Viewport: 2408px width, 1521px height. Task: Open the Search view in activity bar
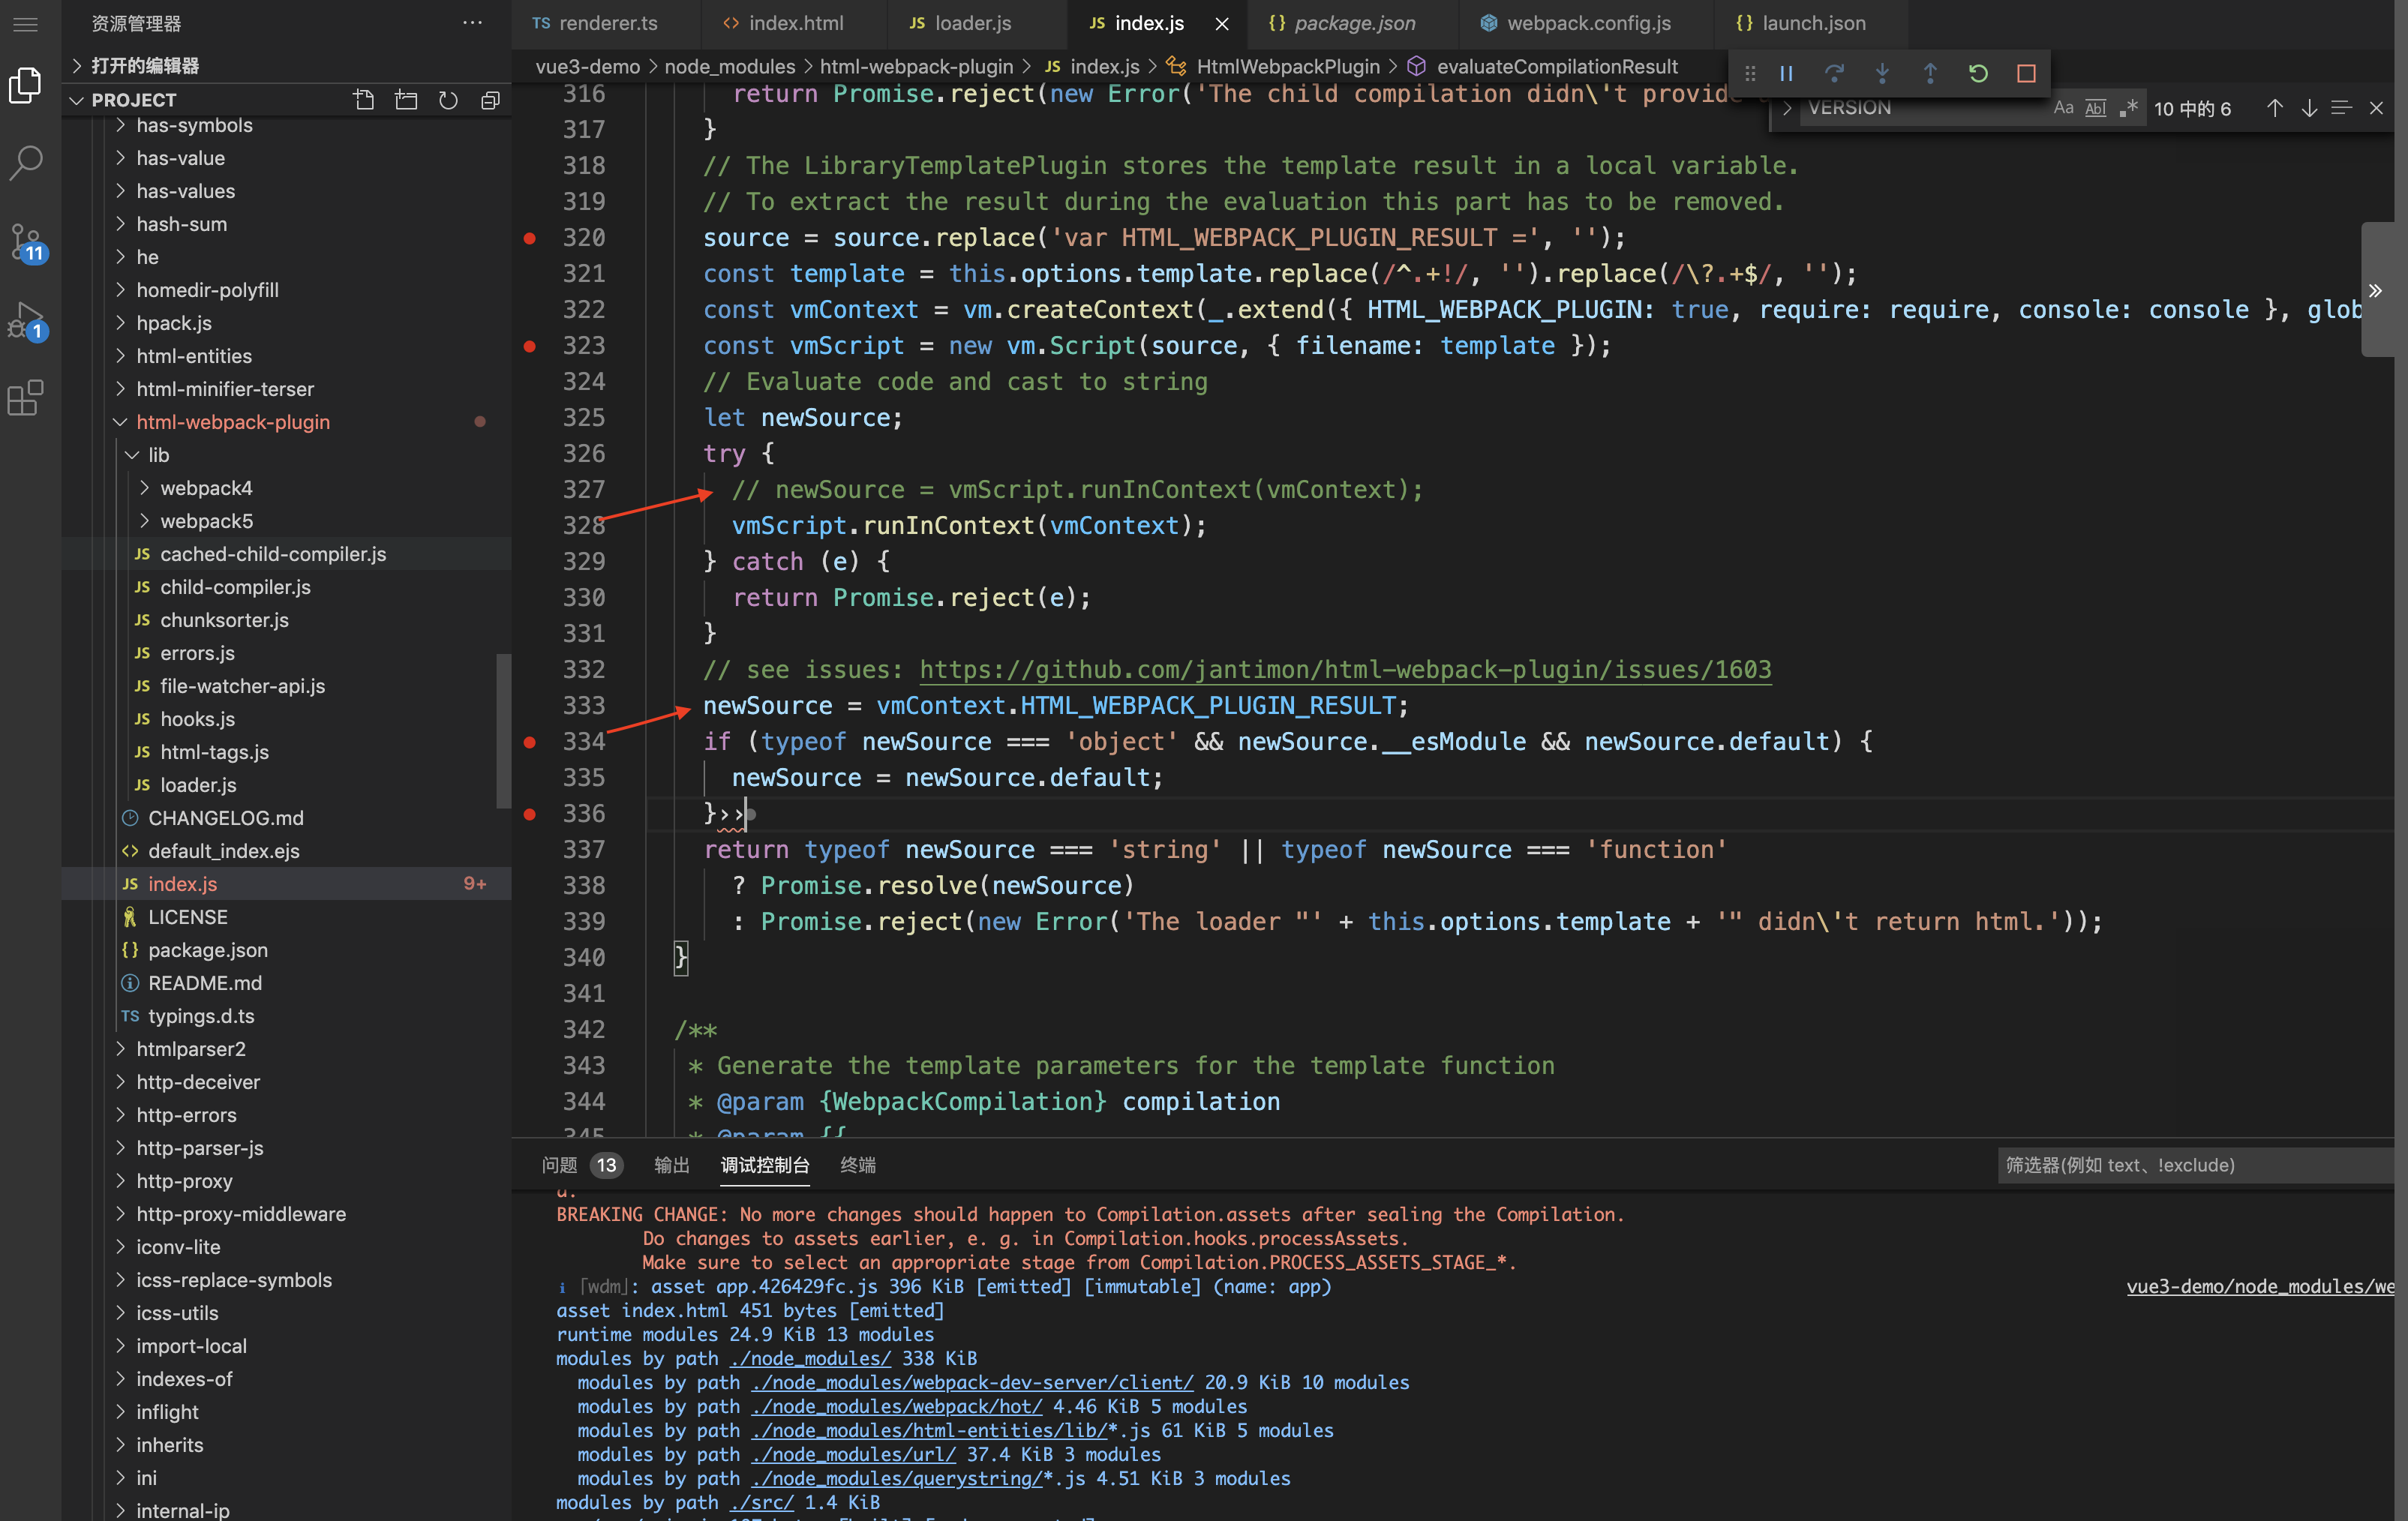click(x=26, y=162)
